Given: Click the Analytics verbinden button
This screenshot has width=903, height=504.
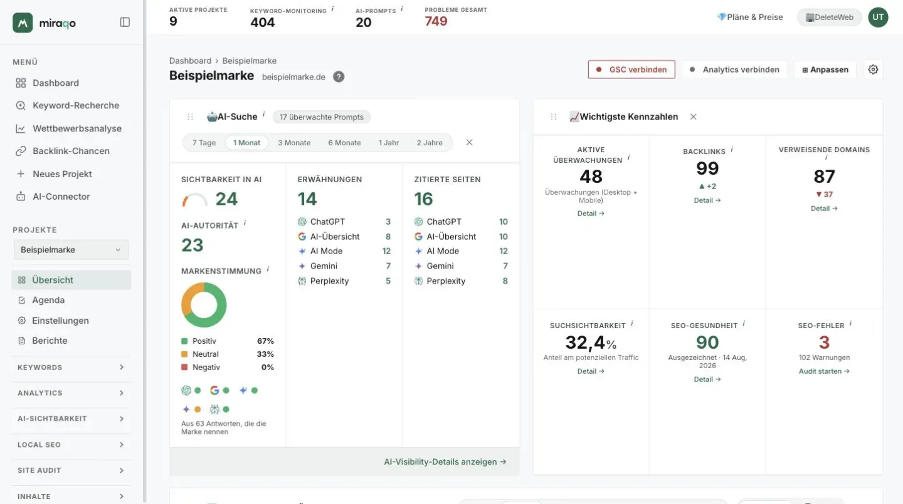Looking at the screenshot, I should click(x=734, y=69).
